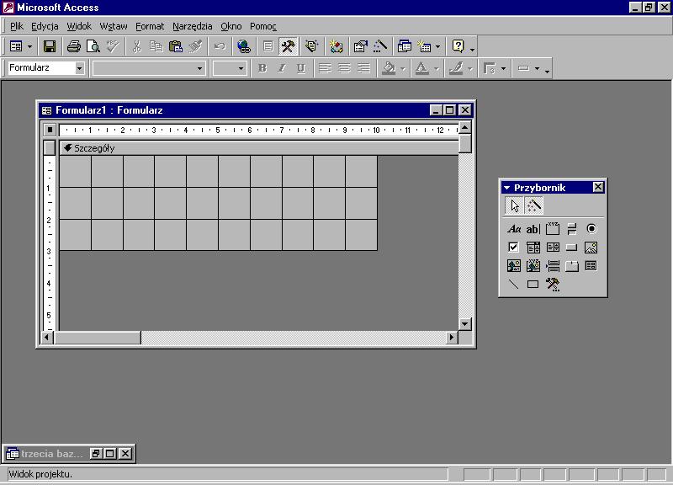Expand the font color palette arrow
Screen dimensions: 673x485
click(437, 68)
